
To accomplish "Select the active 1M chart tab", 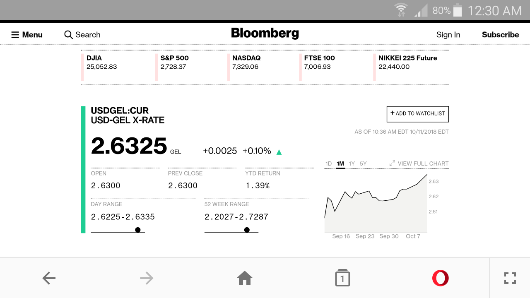I will (x=340, y=163).
